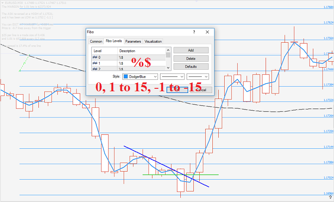
Task: Open the line width dropdown
Action: 198,76
